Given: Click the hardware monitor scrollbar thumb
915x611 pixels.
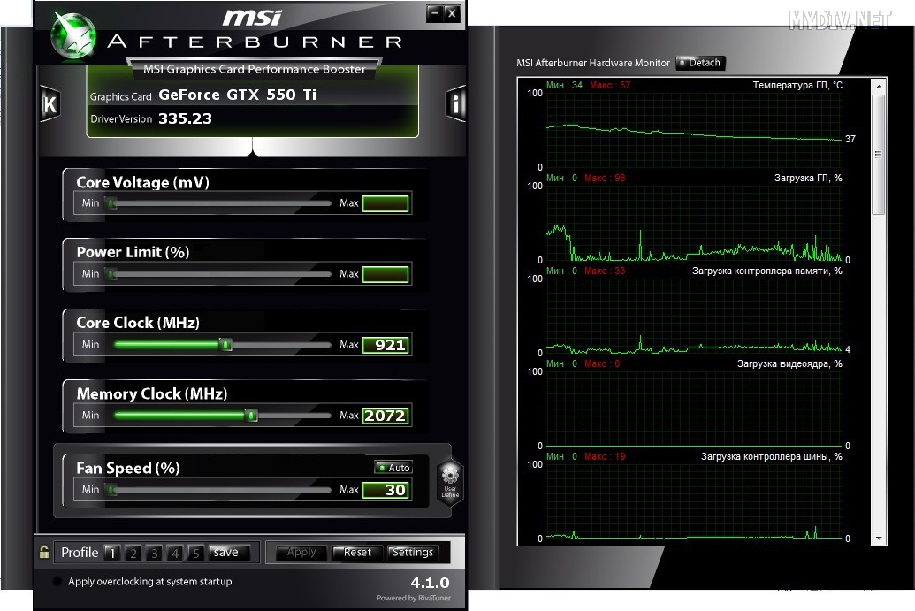Looking at the screenshot, I should pyautogui.click(x=878, y=155).
